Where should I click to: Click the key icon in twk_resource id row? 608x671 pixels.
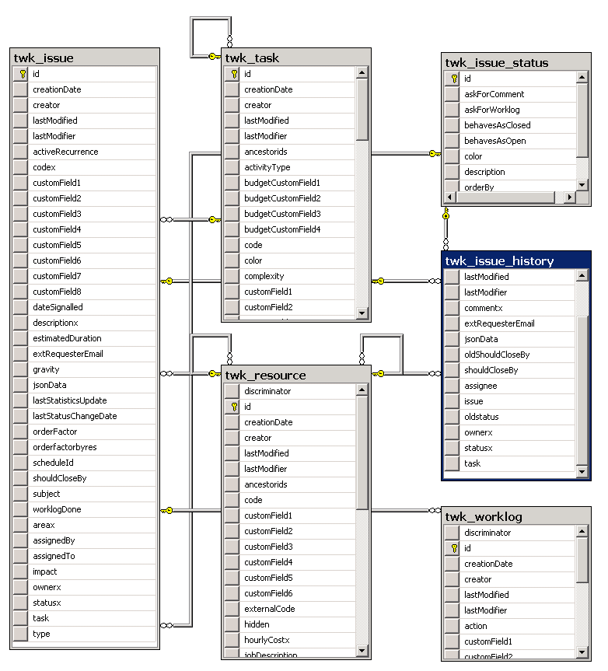[232, 407]
